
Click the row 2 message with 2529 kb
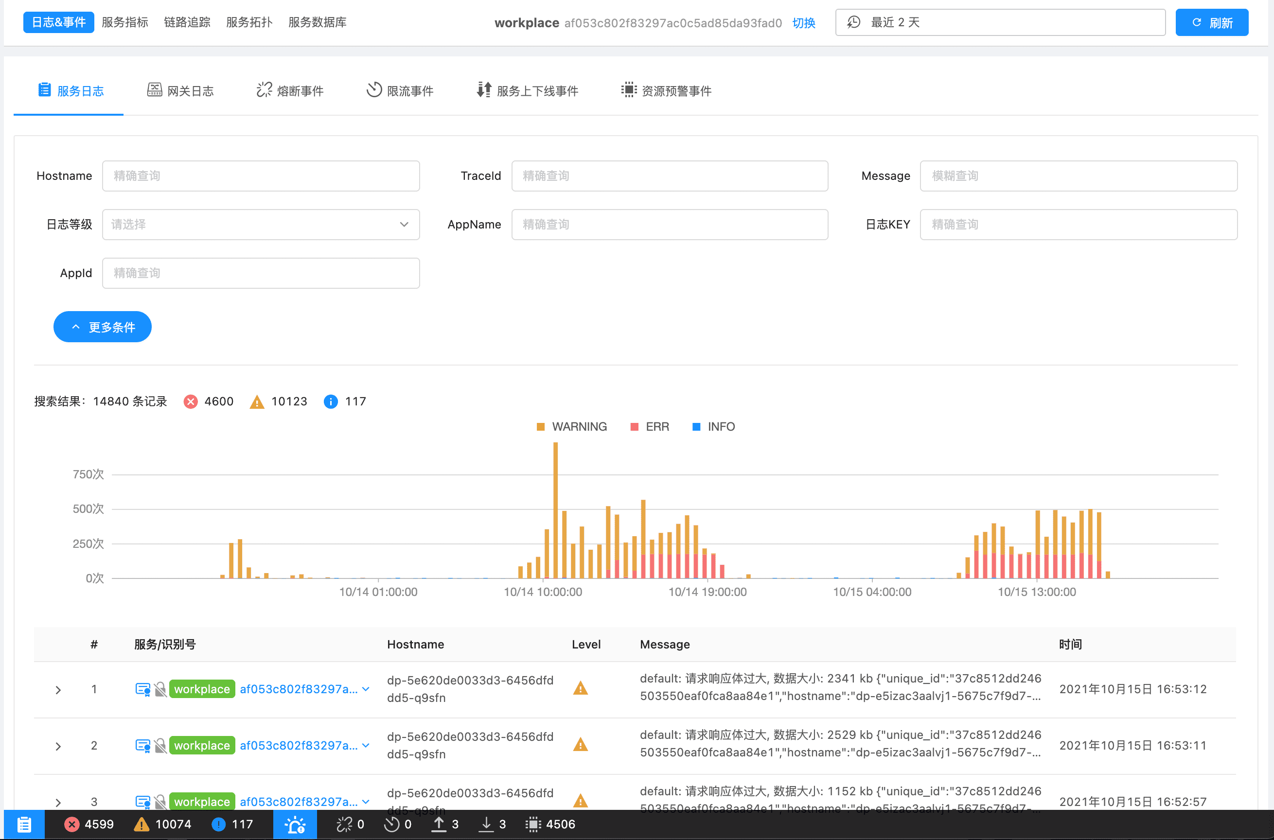pos(841,744)
